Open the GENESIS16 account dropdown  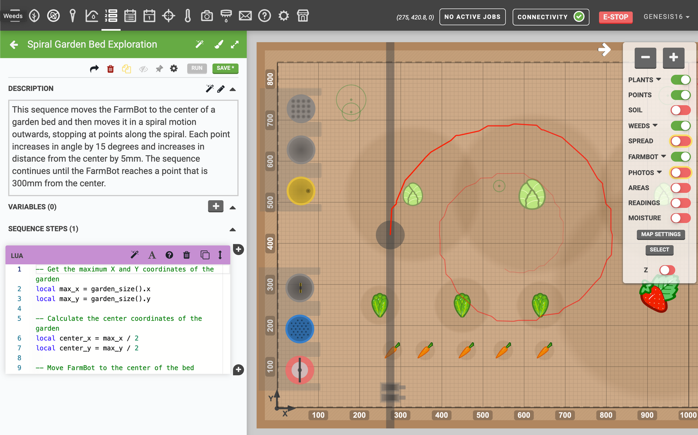click(x=666, y=17)
